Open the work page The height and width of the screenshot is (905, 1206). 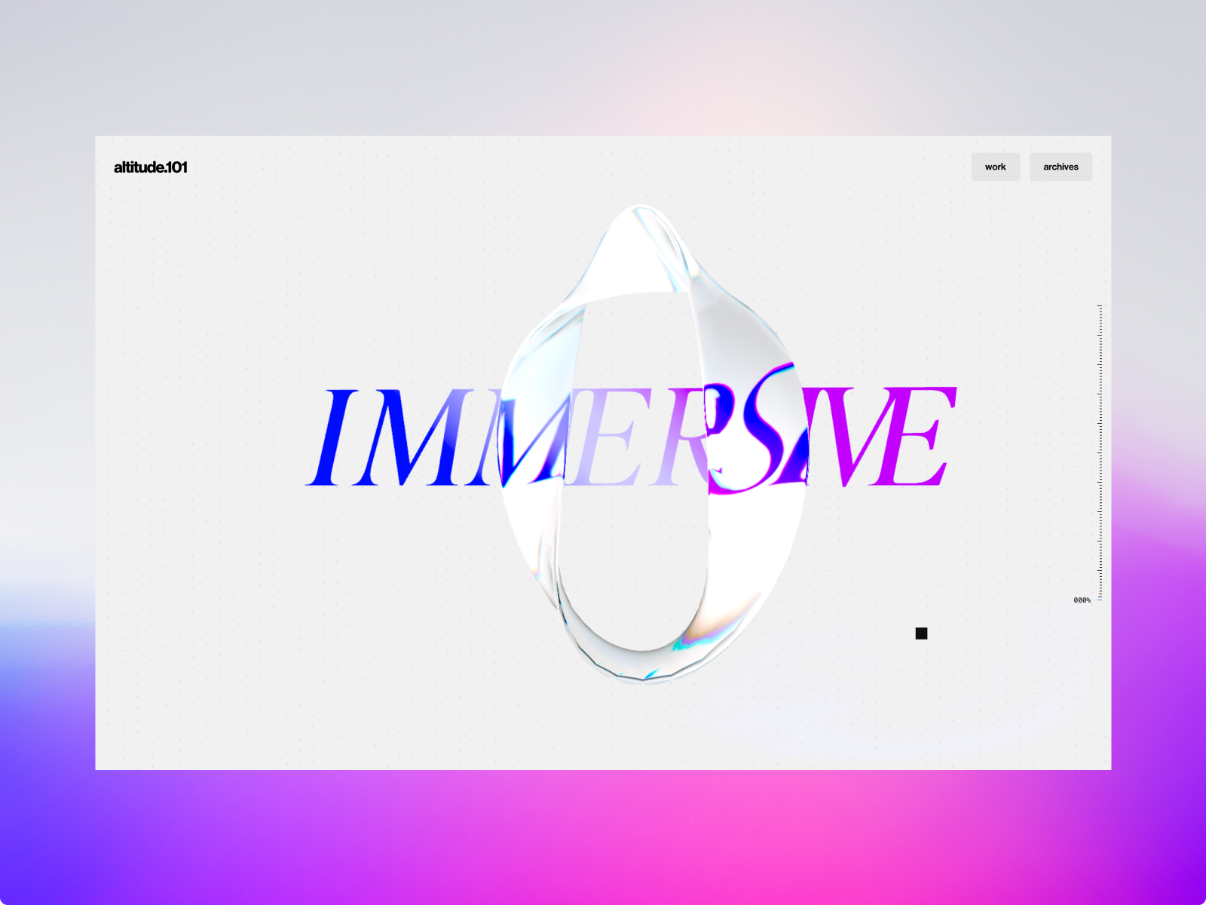[995, 167]
